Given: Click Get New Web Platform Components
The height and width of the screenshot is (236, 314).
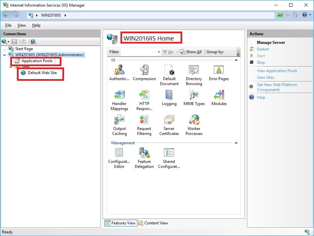Looking at the screenshot, I should click(x=277, y=87).
